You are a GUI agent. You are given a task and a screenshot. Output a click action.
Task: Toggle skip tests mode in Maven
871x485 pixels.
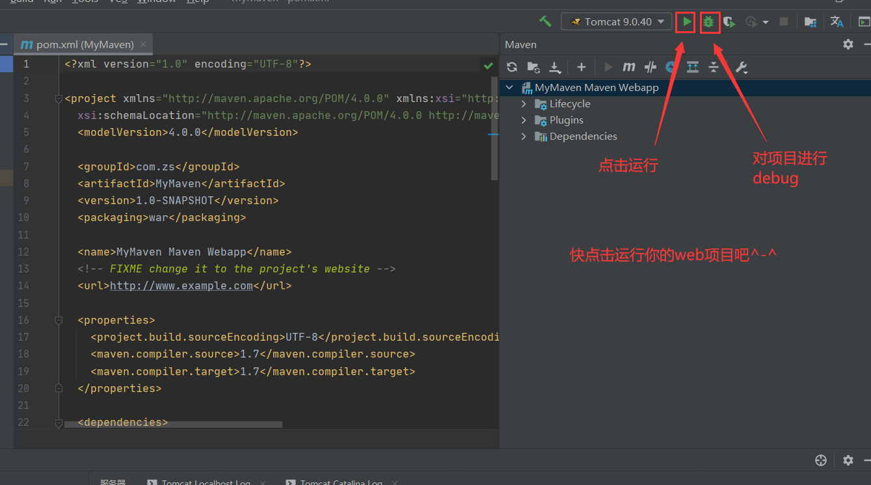(x=671, y=67)
